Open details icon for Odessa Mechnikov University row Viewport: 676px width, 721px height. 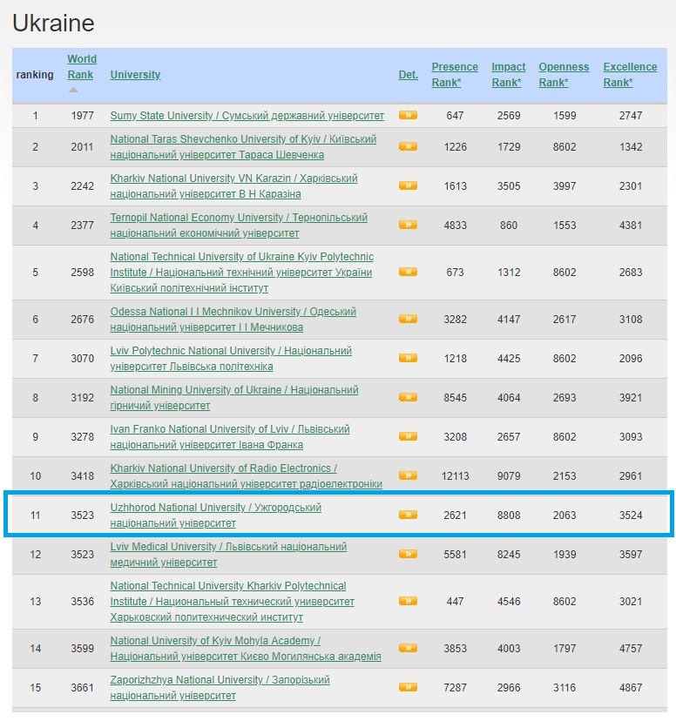[x=408, y=319]
